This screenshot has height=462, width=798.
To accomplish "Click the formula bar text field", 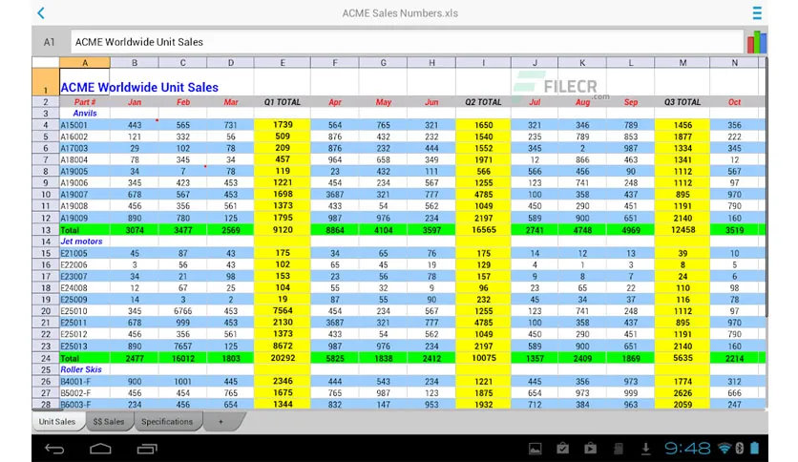I will (407, 42).
